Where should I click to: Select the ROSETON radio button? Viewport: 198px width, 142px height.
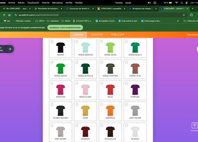[52, 84]
